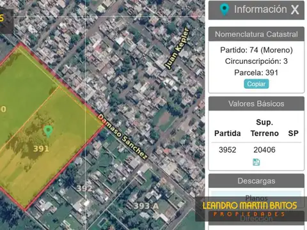Click the Partida column header
Screen dimensions: 307x230
tap(228, 134)
